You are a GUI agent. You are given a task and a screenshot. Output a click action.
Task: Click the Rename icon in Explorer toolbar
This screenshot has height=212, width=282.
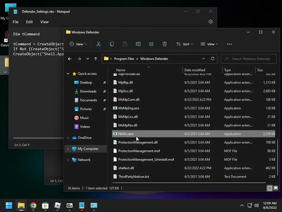click(x=138, y=44)
